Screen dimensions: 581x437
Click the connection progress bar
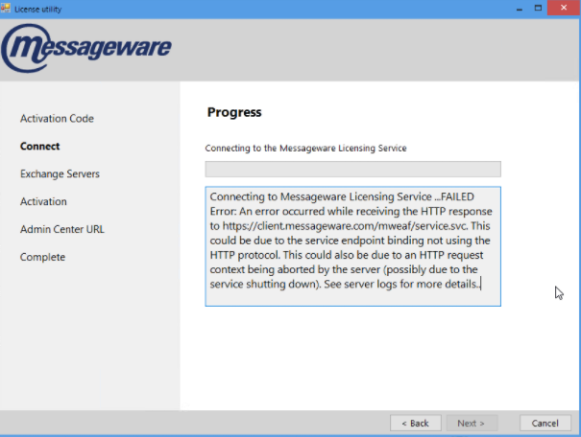point(352,170)
